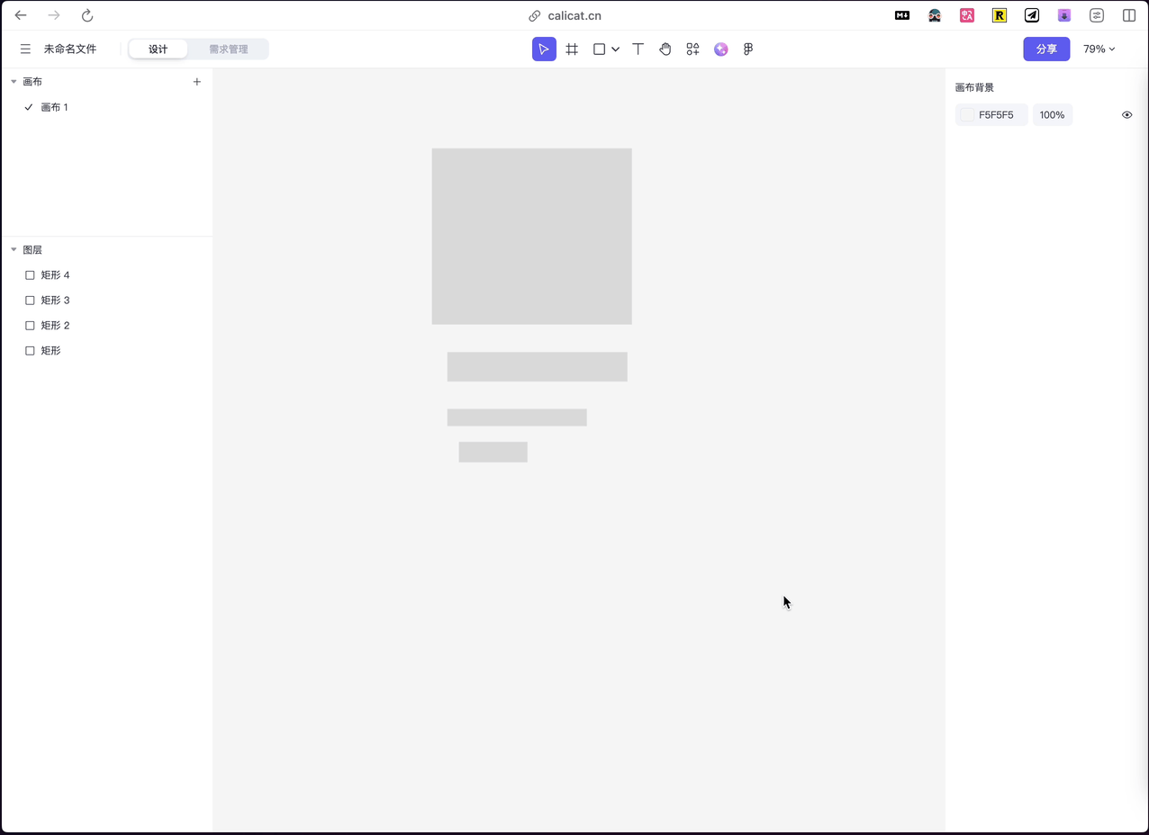Open the rectangle tool shape dropdown
The width and height of the screenshot is (1149, 835).
tap(616, 49)
